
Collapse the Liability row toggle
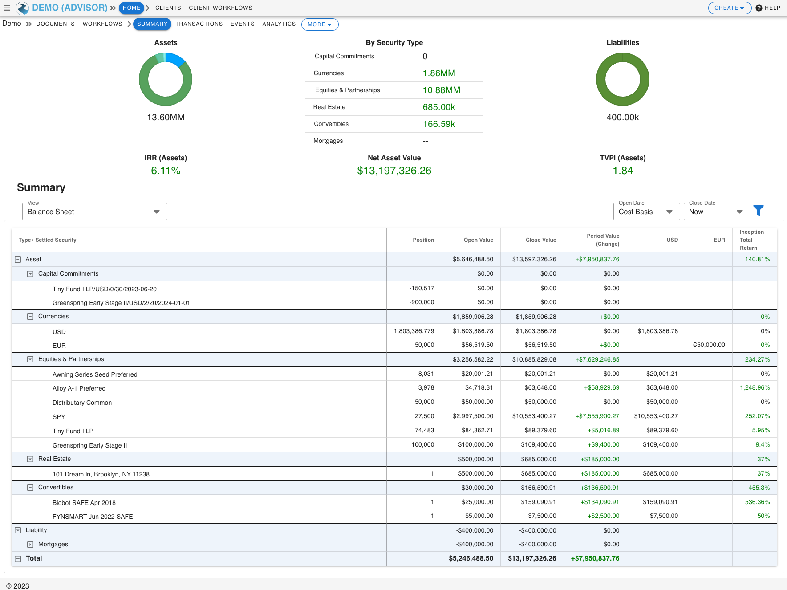tap(18, 530)
